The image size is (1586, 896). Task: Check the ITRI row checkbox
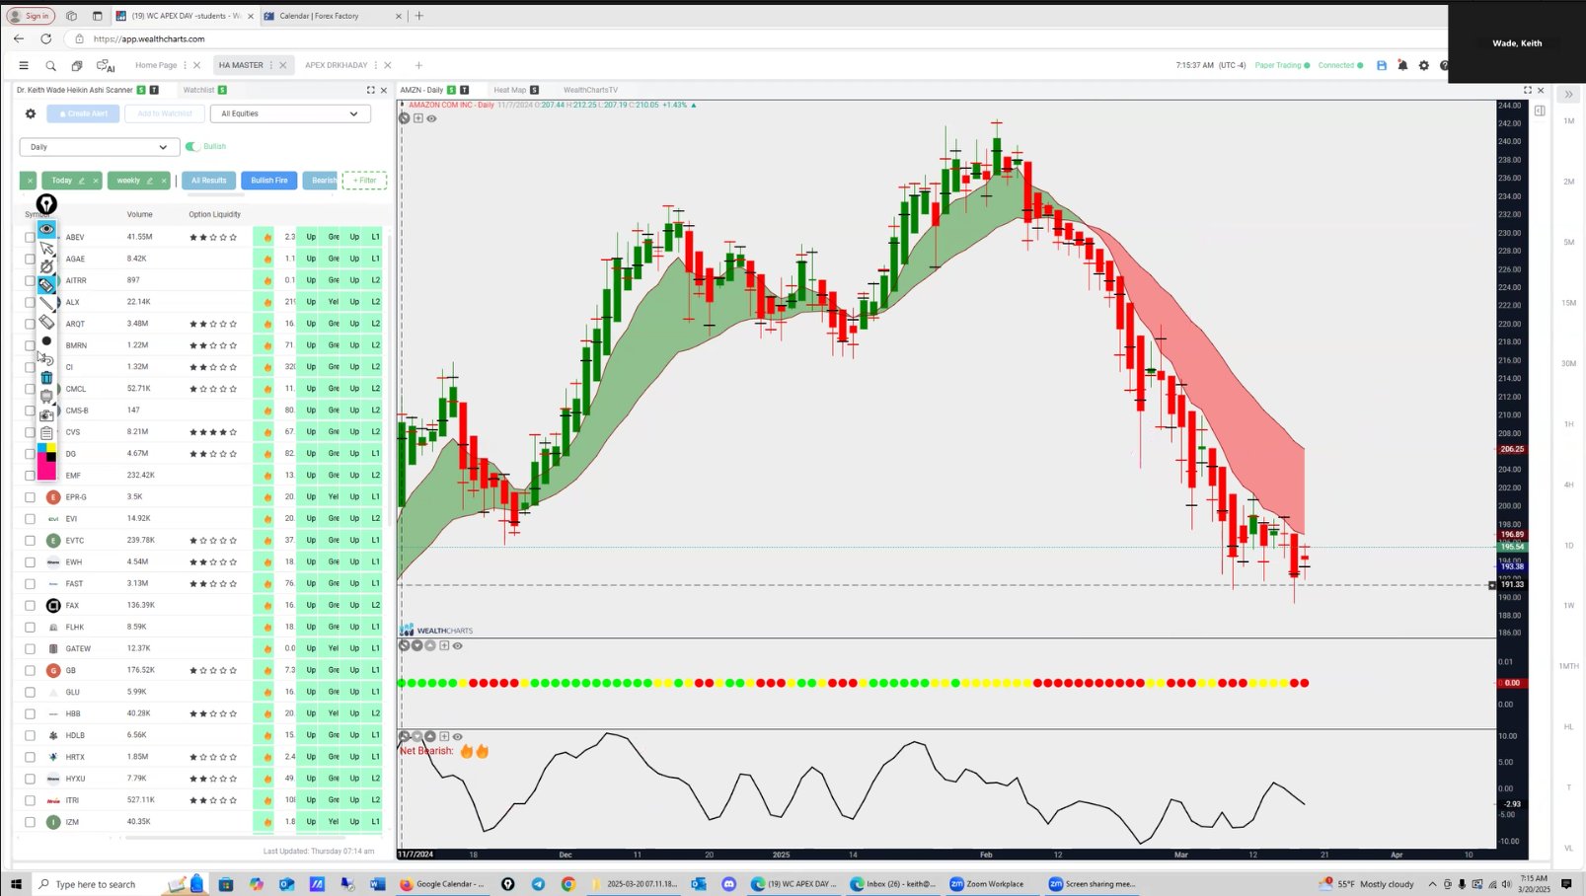(30, 800)
